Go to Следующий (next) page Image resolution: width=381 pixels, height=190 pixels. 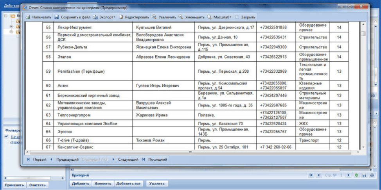pyautogui.click(x=125, y=160)
